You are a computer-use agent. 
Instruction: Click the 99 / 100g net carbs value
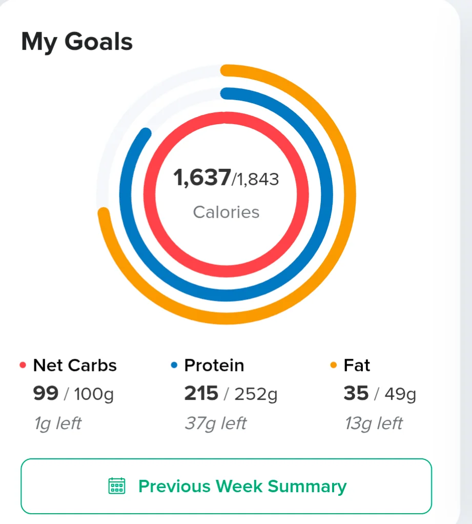(73, 394)
